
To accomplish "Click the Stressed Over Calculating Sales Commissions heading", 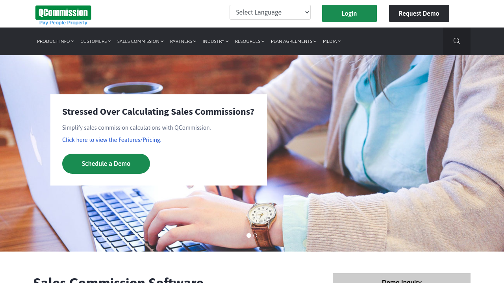I will [158, 112].
